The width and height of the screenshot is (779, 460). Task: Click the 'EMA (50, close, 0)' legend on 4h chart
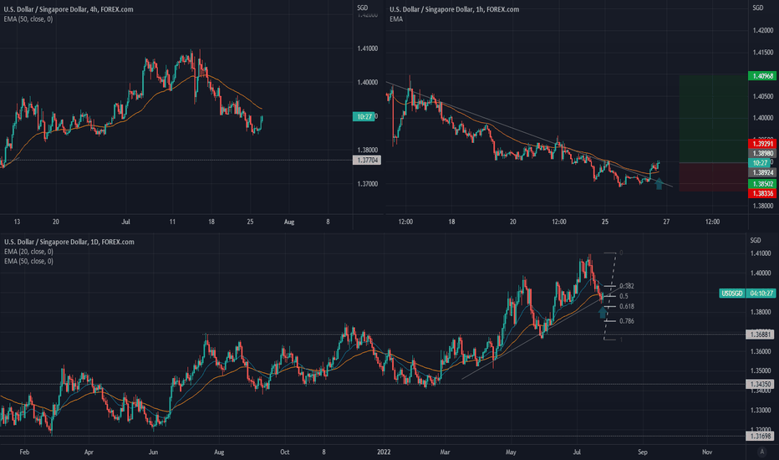coord(28,19)
